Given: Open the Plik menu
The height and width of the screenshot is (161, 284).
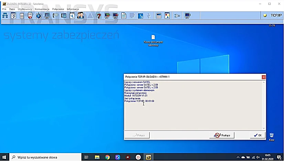Looking at the screenshot, I should [4, 9].
